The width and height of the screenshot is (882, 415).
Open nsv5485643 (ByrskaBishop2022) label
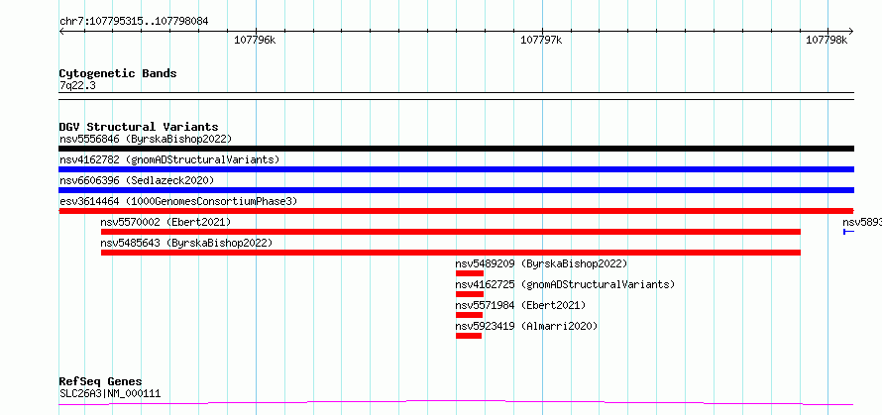[186, 243]
